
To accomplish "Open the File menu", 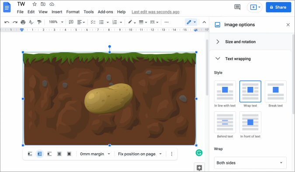I will 20,12.
